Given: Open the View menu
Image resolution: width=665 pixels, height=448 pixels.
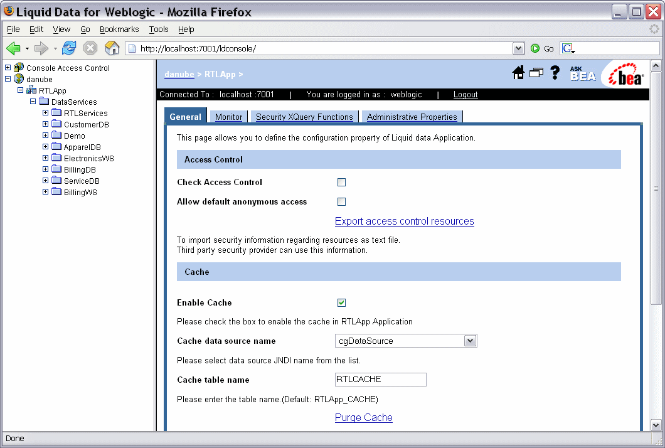Looking at the screenshot, I should coord(61,29).
